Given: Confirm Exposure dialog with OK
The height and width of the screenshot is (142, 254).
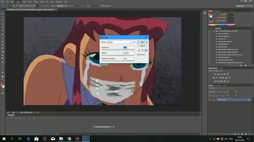Looking at the screenshot, I should (x=142, y=42).
